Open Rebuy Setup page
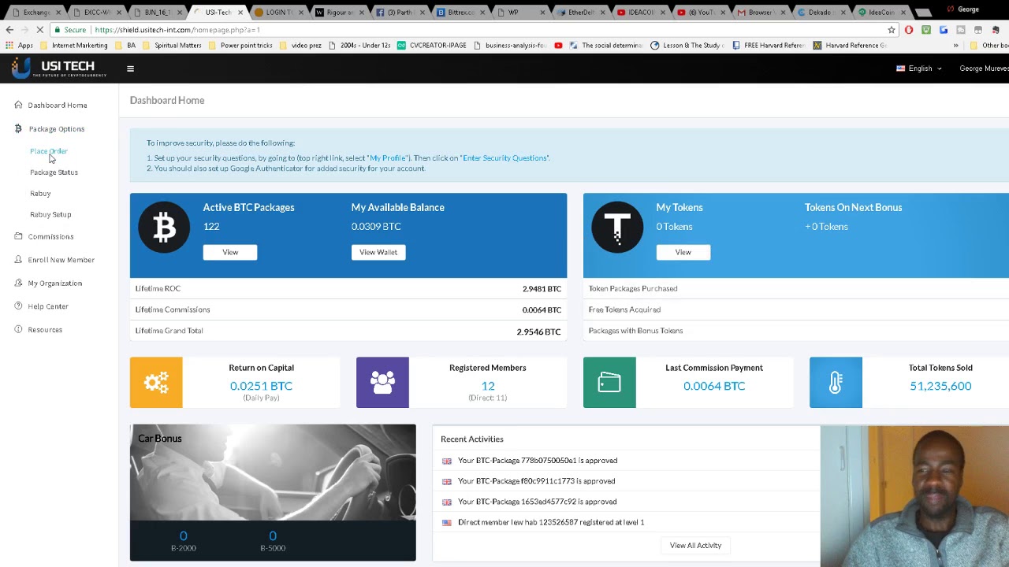The height and width of the screenshot is (567, 1009). pyautogui.click(x=50, y=214)
